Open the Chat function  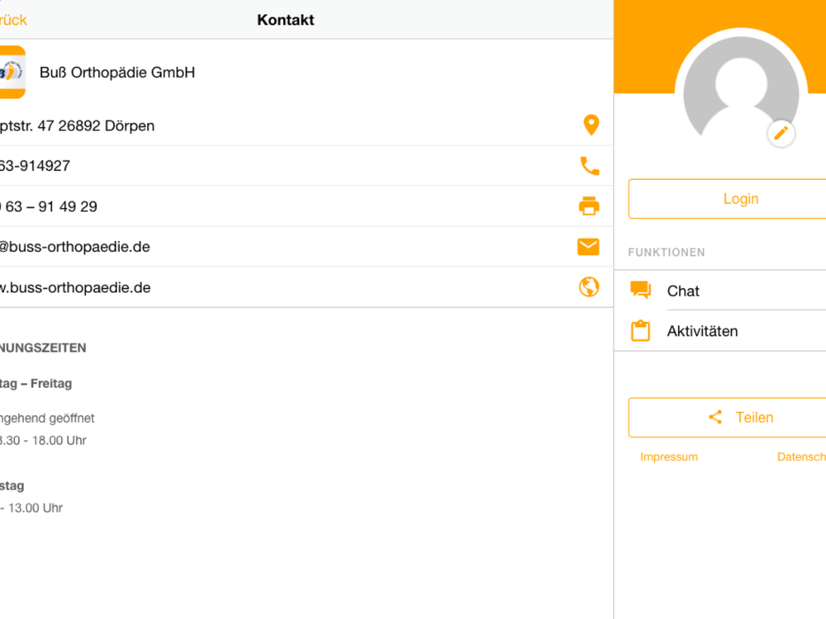[720, 291]
